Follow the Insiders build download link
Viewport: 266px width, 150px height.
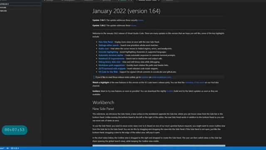[x=170, y=91]
